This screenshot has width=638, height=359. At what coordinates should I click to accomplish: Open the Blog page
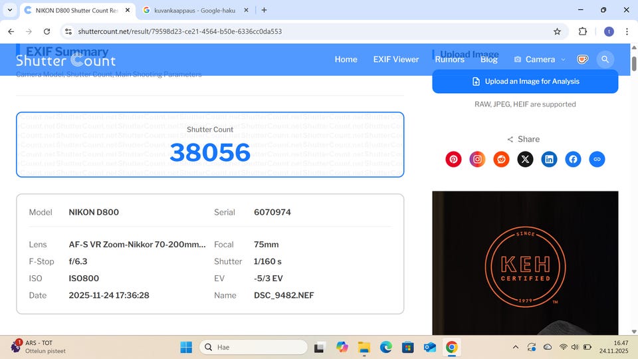(x=488, y=59)
